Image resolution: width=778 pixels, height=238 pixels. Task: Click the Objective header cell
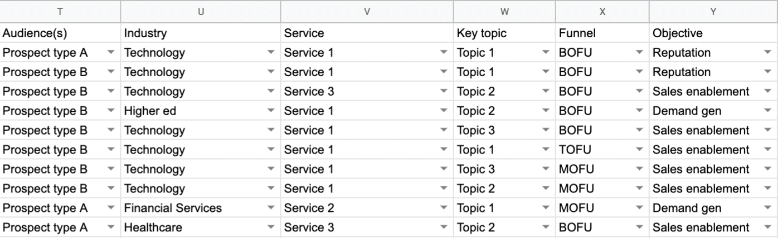[x=713, y=33]
